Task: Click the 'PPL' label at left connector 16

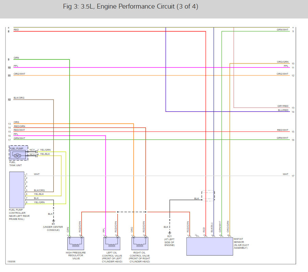Action: pyautogui.click(x=16, y=134)
